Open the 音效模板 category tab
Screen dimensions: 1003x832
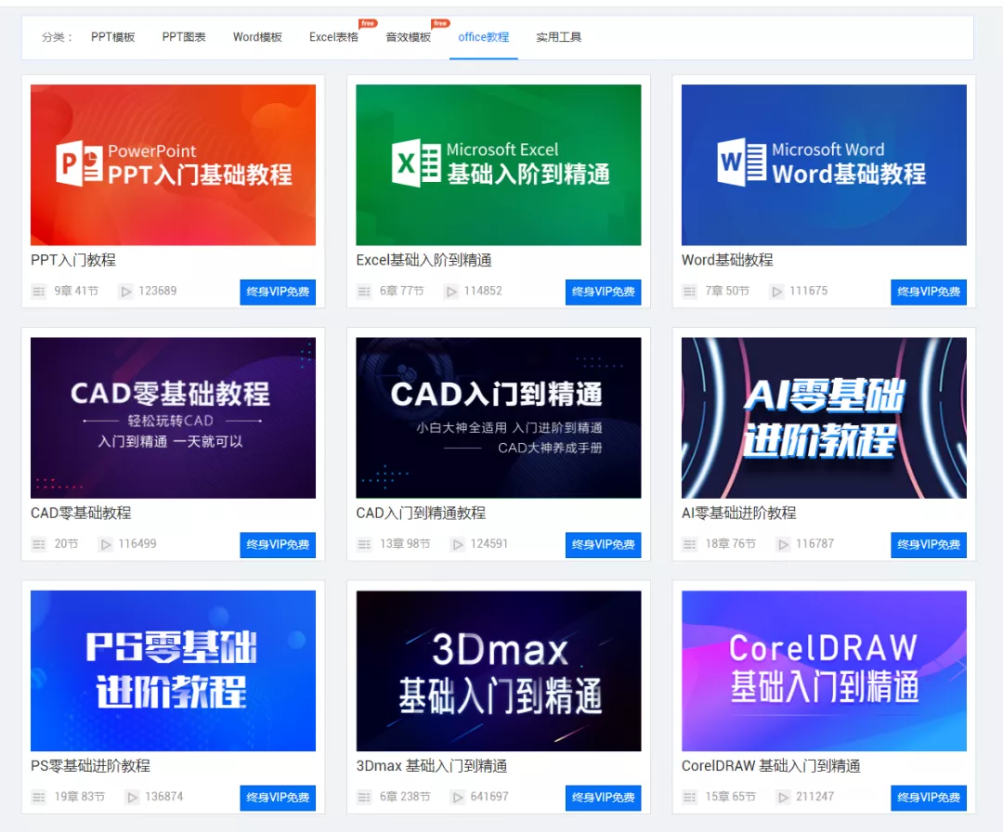pyautogui.click(x=408, y=37)
